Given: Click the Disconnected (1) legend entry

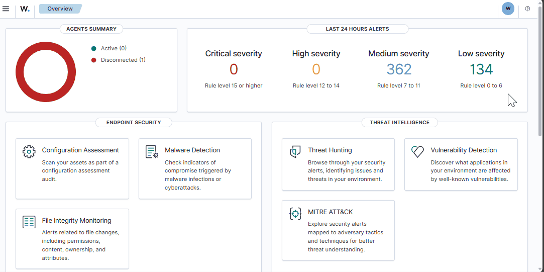Looking at the screenshot, I should [123, 60].
